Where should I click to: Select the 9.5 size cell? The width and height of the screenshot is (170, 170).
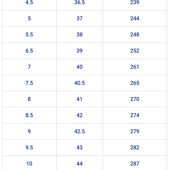point(29,148)
